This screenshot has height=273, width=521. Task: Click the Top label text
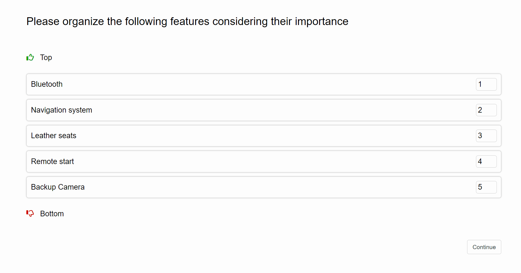click(46, 58)
